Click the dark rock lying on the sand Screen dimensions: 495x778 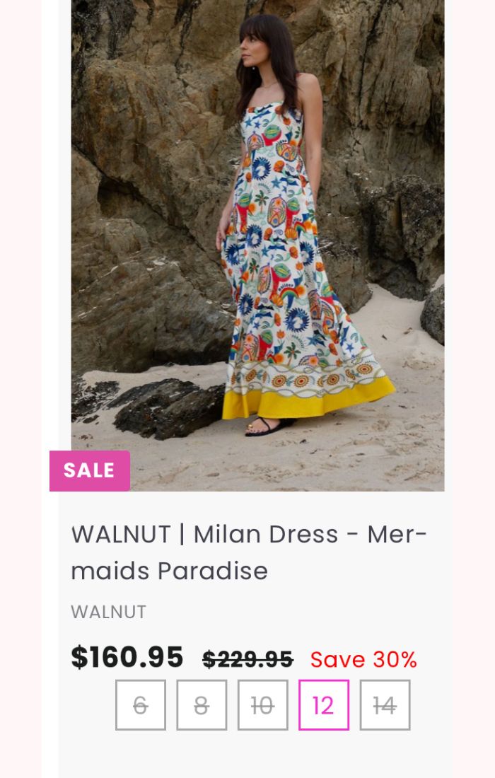click(x=168, y=408)
